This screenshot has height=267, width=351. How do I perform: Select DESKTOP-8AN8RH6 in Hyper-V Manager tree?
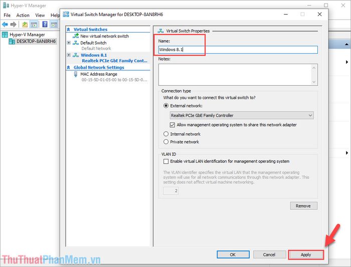pyautogui.click(x=36, y=42)
